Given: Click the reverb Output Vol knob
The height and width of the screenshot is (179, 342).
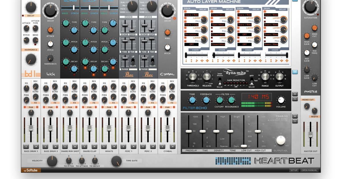Looking at the screenshot, I should point(281,140).
